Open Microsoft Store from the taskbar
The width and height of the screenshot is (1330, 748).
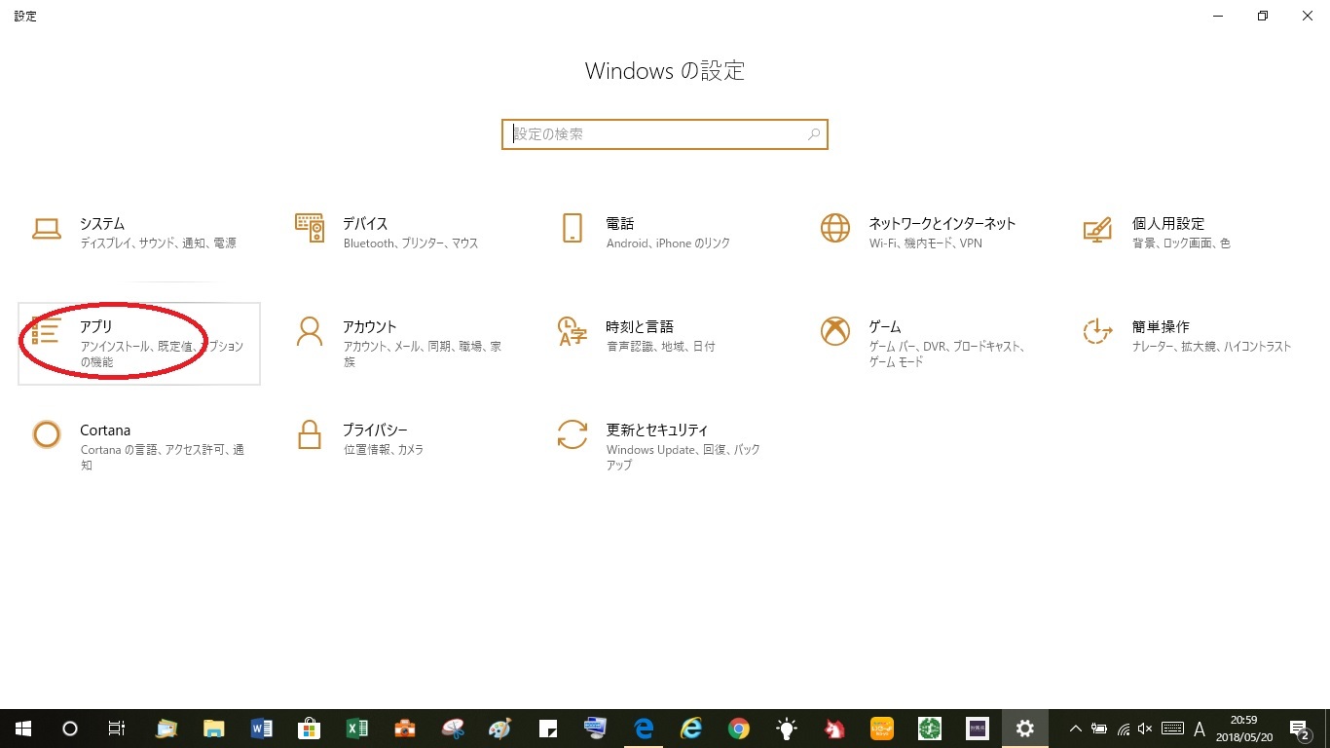[310, 729]
